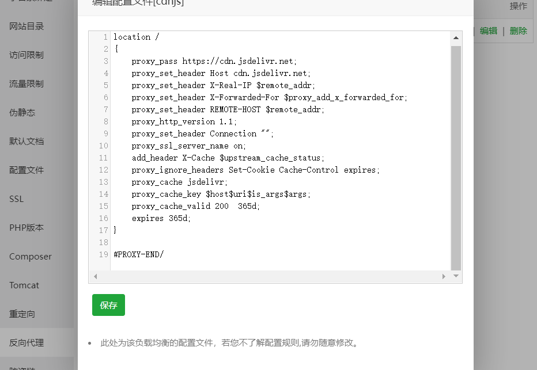Image resolution: width=537 pixels, height=370 pixels.
Task: Open the SSL settings tab
Action: 16,199
